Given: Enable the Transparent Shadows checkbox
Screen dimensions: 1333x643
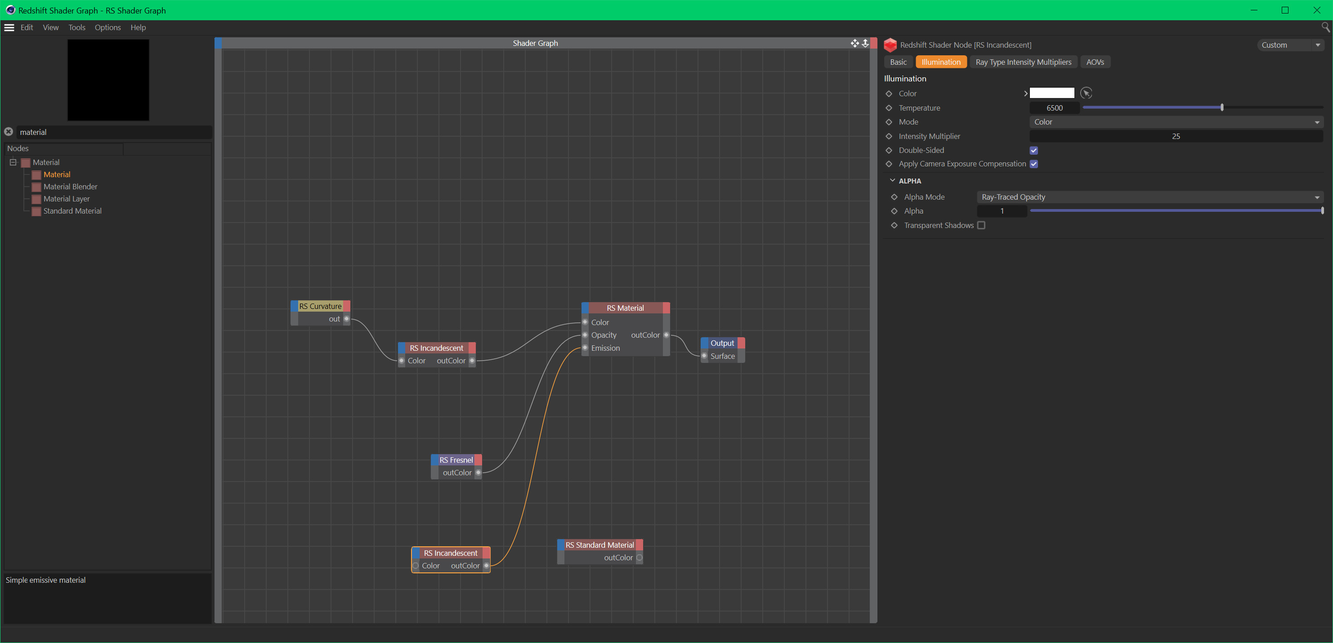Looking at the screenshot, I should coord(981,226).
